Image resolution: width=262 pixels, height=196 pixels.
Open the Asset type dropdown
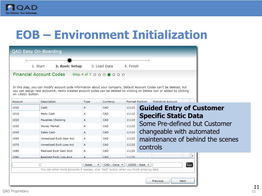click(x=92, y=165)
